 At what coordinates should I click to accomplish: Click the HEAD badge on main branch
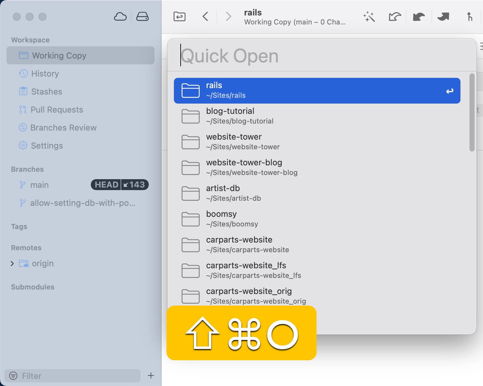[x=106, y=185]
